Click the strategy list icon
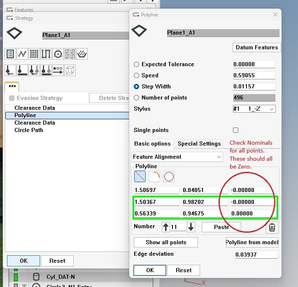 pyautogui.click(x=10, y=54)
